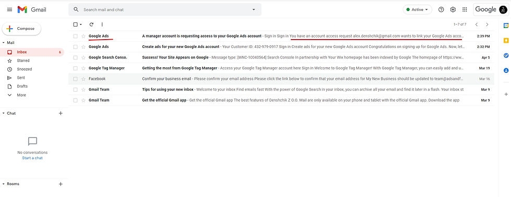Open the select options dropdown arrow
This screenshot has width=511, height=197.
[x=81, y=24]
